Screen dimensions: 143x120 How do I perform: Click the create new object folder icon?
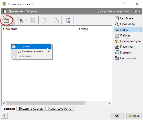6,20
